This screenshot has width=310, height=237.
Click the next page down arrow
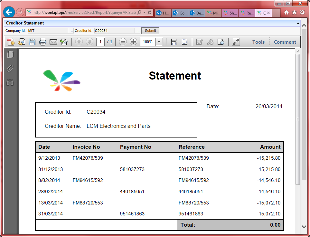coord(90,42)
